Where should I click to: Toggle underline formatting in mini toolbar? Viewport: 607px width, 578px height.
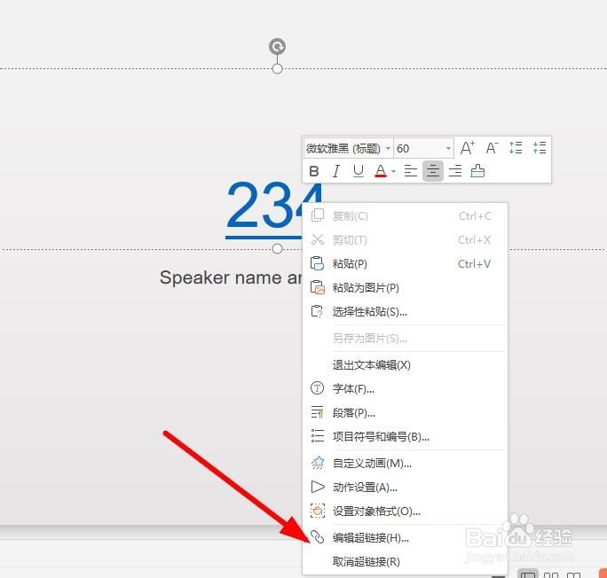[359, 171]
